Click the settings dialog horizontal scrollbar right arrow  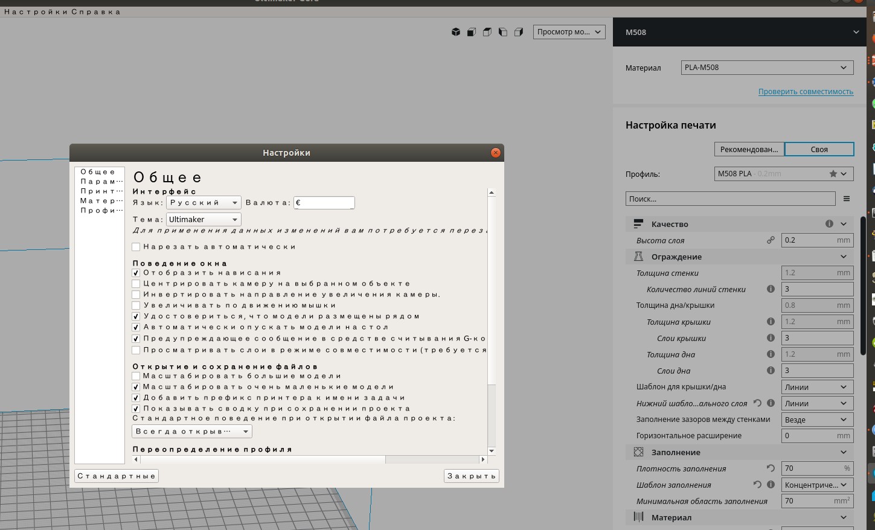click(x=482, y=460)
